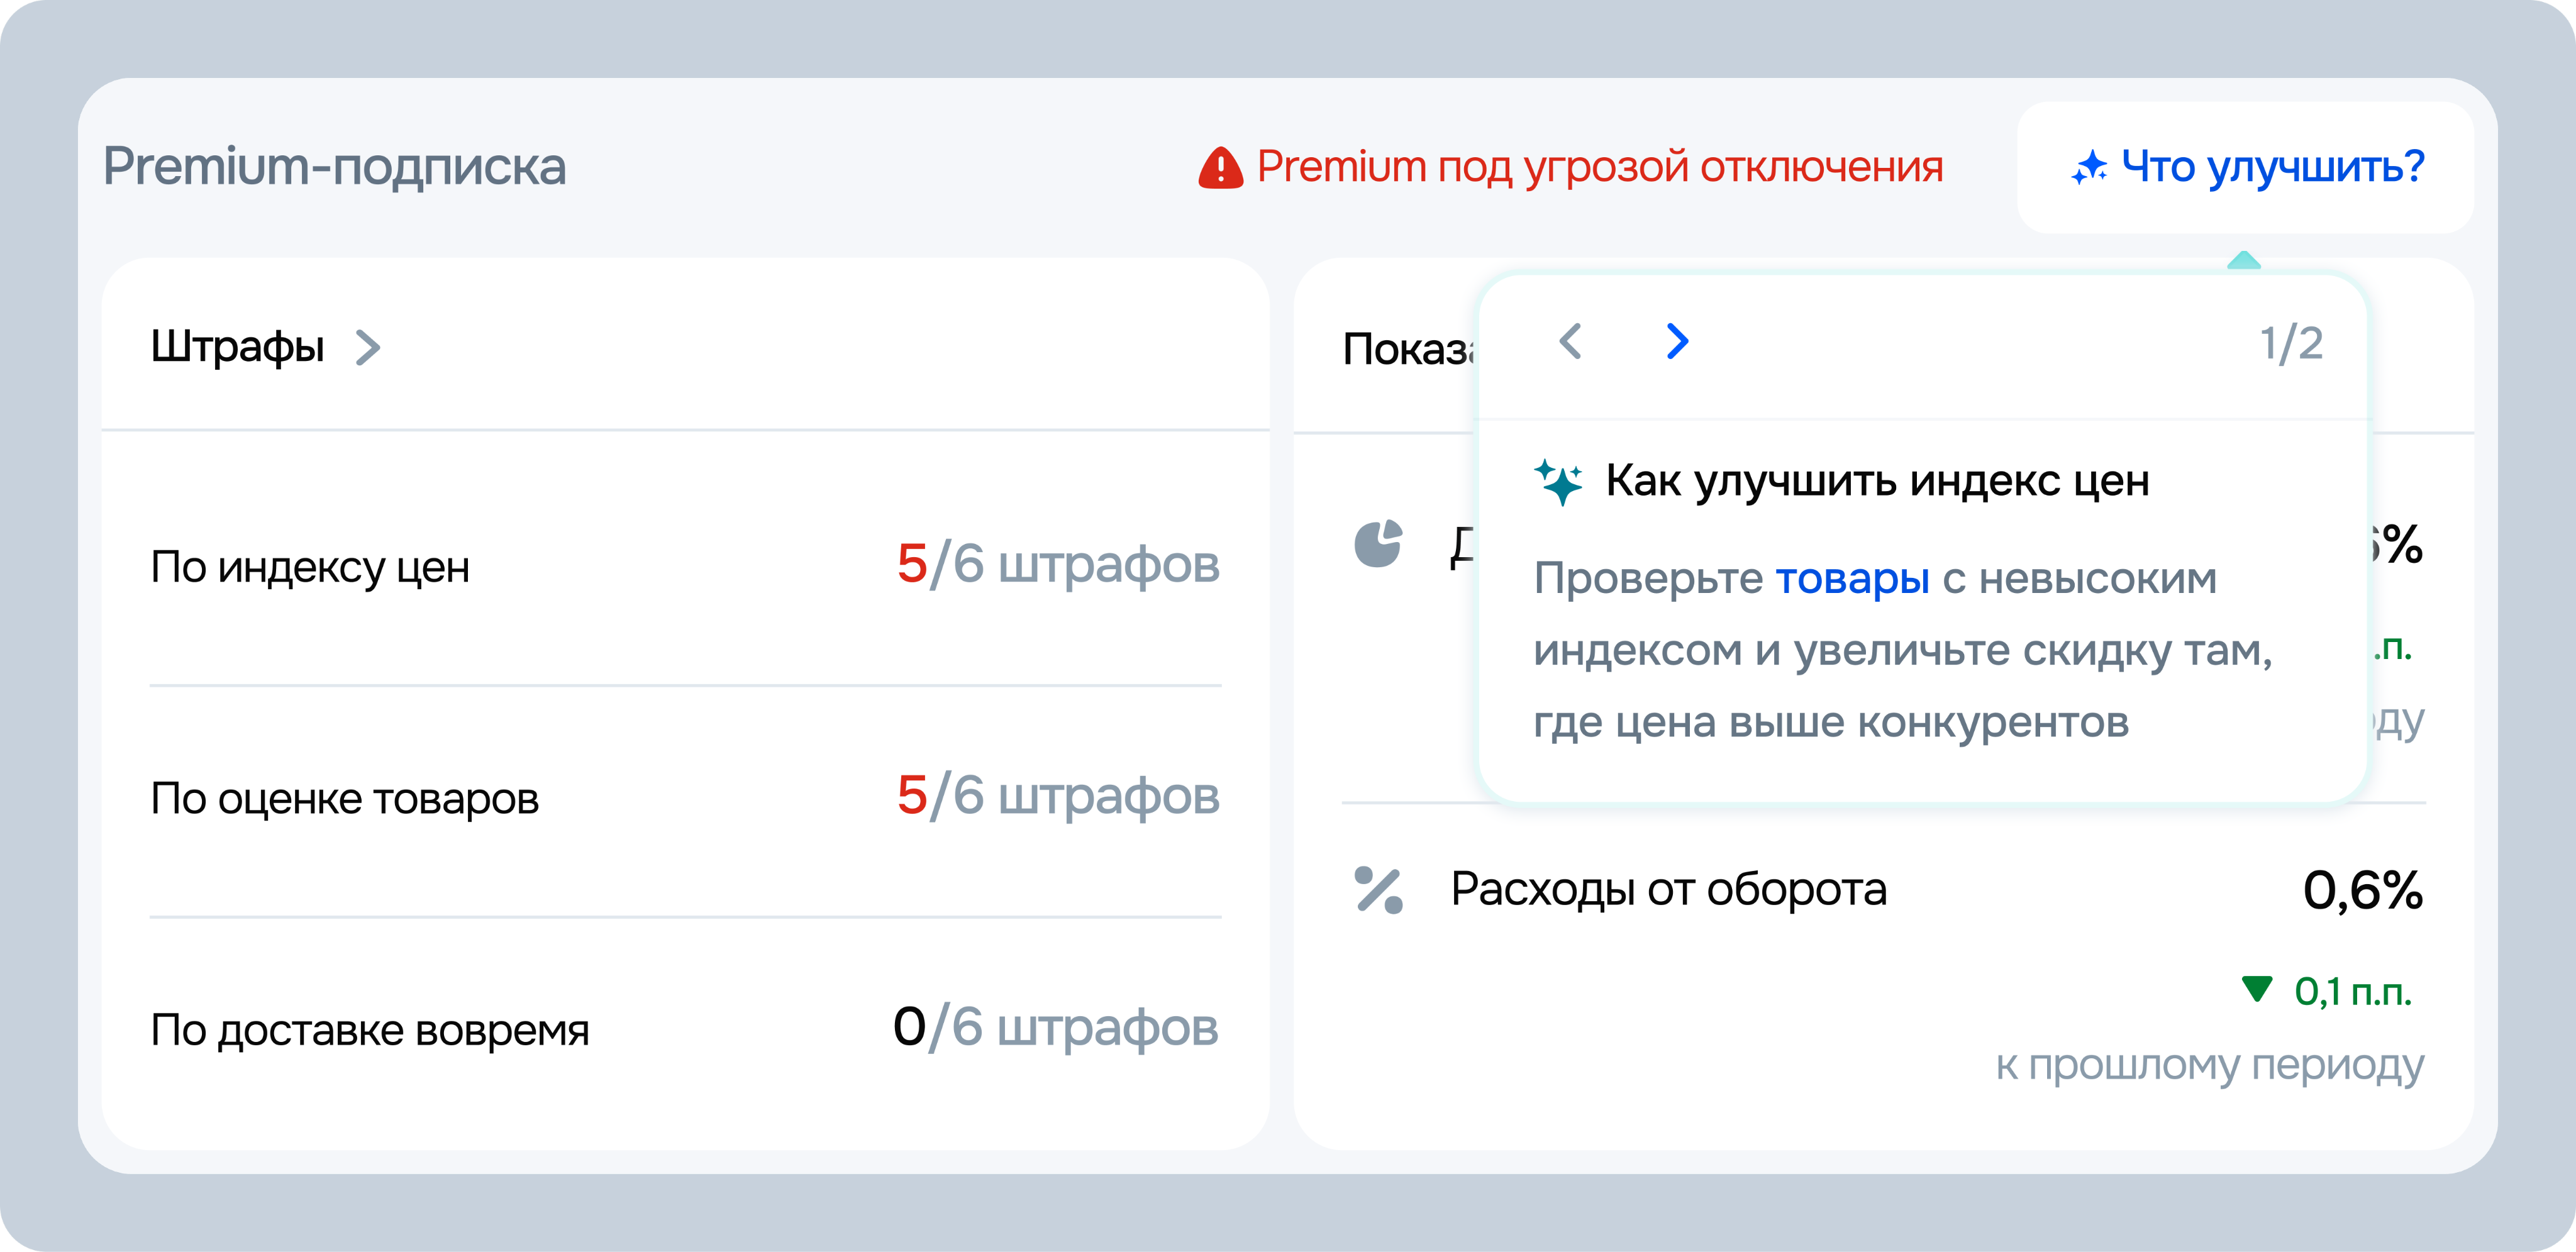This screenshot has height=1252, width=2576.
Task: Go to next tip with right arrow
Action: point(1677,342)
